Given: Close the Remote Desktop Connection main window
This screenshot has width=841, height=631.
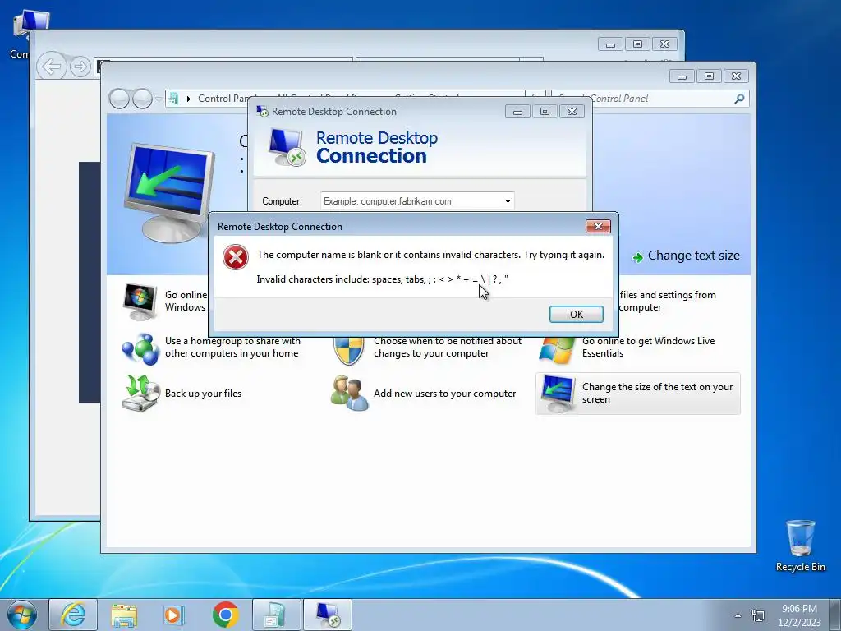Looking at the screenshot, I should click(x=572, y=112).
